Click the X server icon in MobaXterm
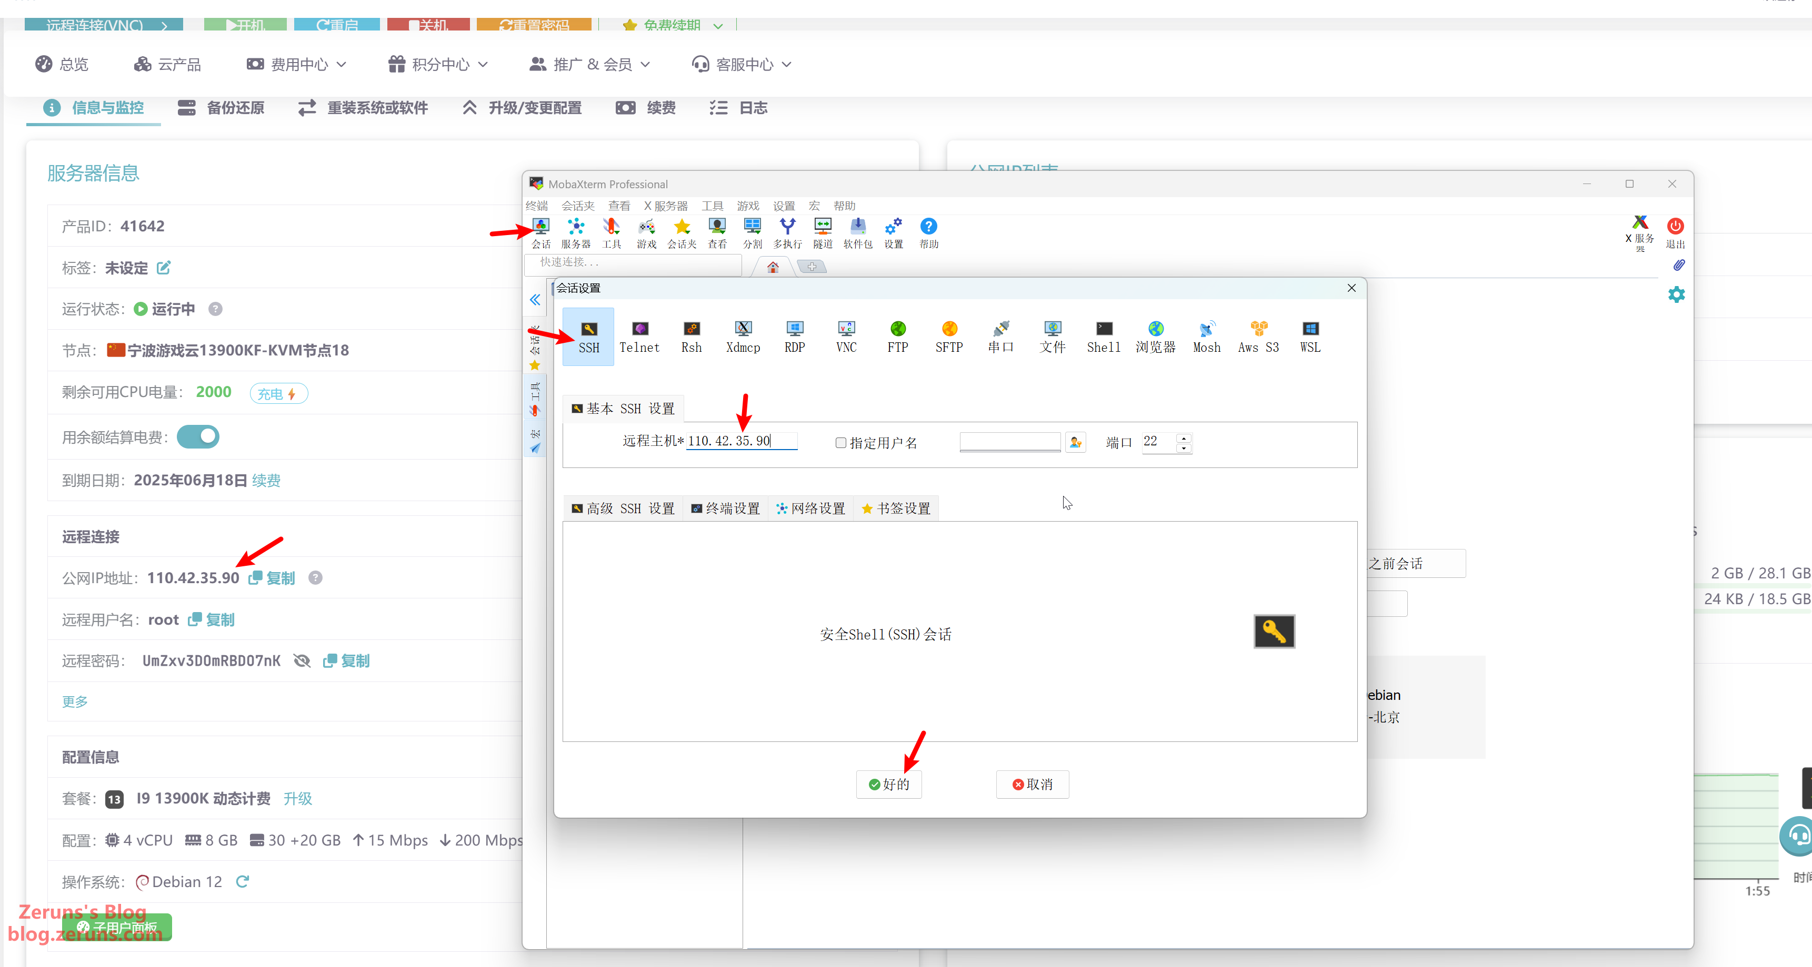The height and width of the screenshot is (967, 1812). click(x=1640, y=232)
